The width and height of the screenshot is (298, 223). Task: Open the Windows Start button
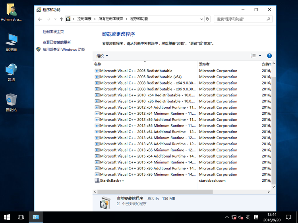[x=7, y=217]
